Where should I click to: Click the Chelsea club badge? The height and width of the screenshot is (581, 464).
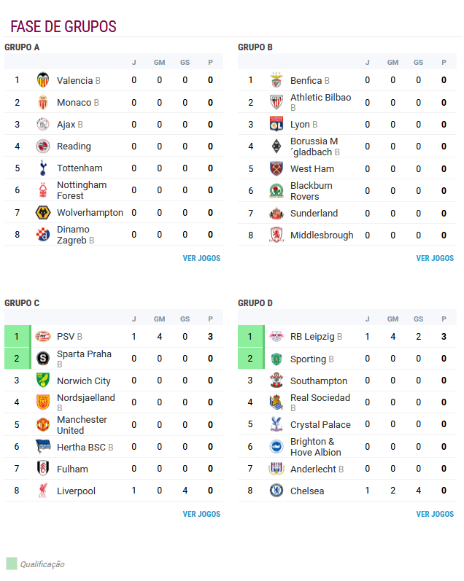click(277, 490)
